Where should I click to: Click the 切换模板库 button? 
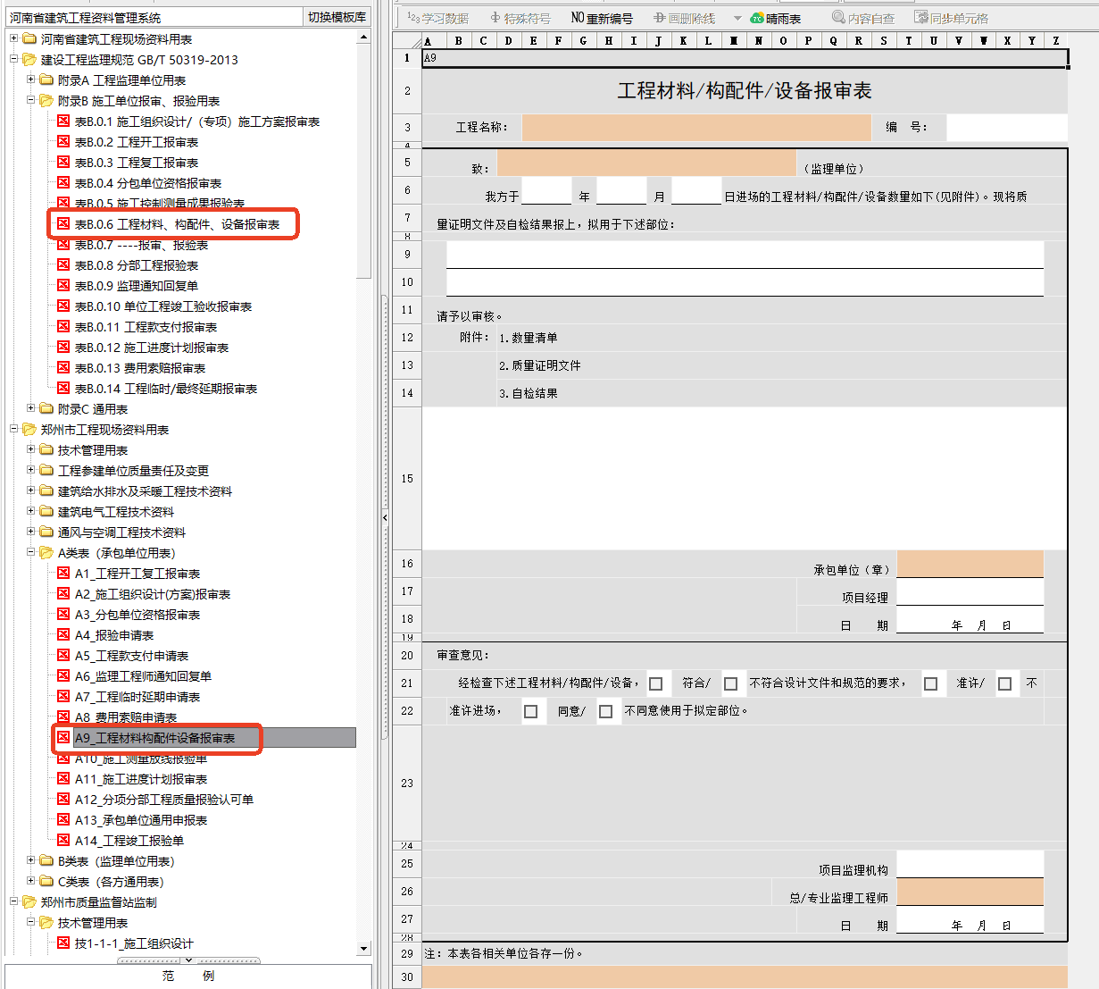coord(337,17)
